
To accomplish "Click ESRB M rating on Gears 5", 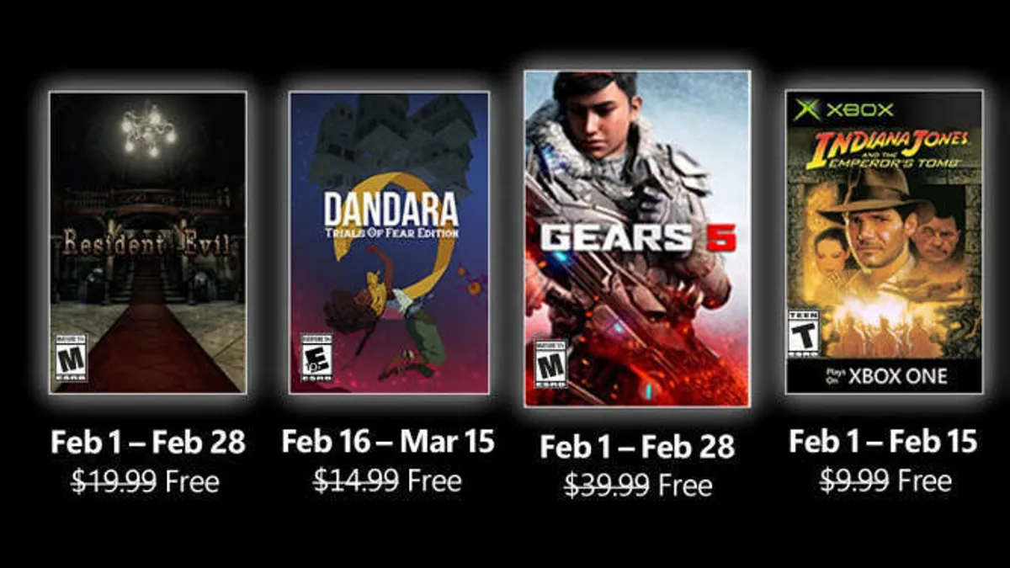I will click(551, 364).
